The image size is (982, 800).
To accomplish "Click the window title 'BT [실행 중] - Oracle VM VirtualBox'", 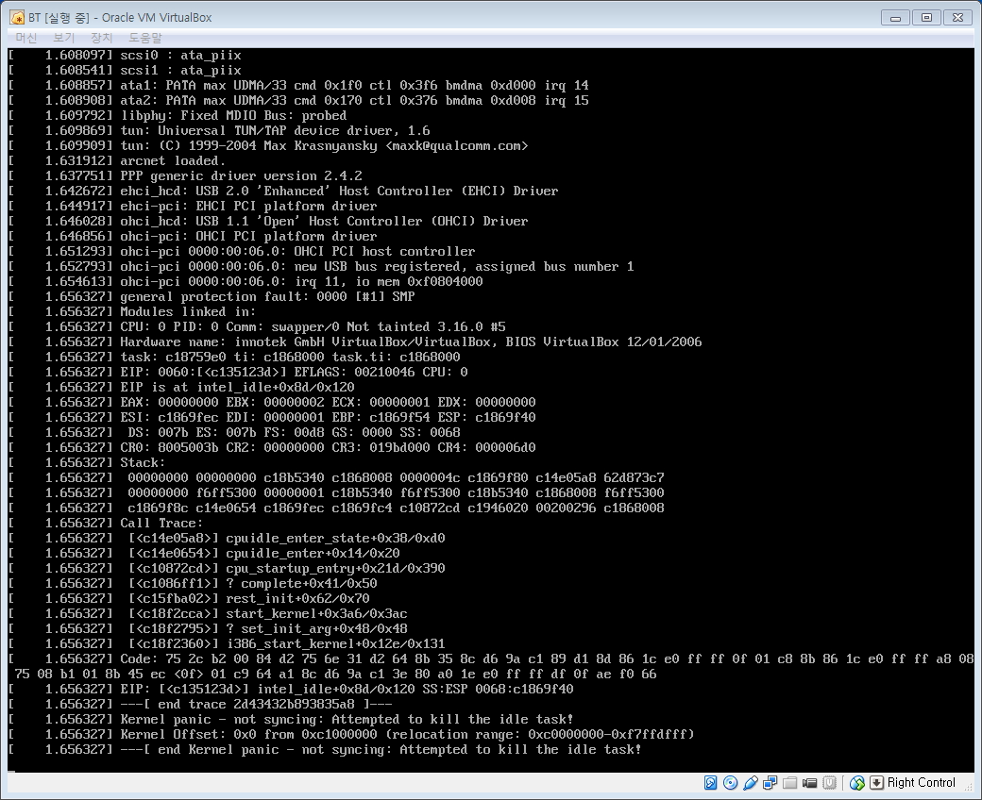I will pos(120,18).
